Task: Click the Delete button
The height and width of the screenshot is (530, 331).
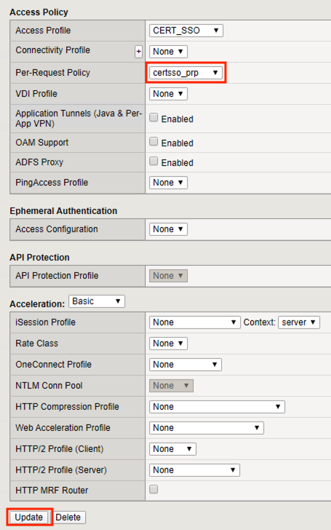Action: [x=68, y=517]
